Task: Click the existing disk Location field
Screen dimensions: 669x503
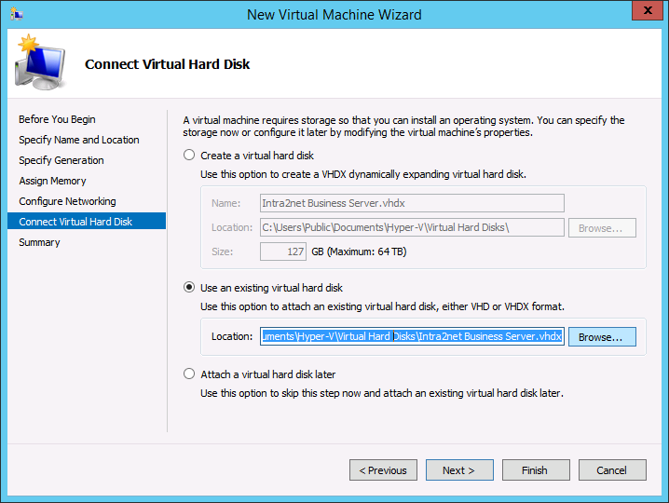Action: (x=412, y=336)
